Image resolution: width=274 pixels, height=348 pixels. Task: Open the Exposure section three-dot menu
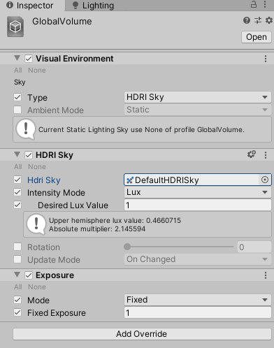click(266, 275)
